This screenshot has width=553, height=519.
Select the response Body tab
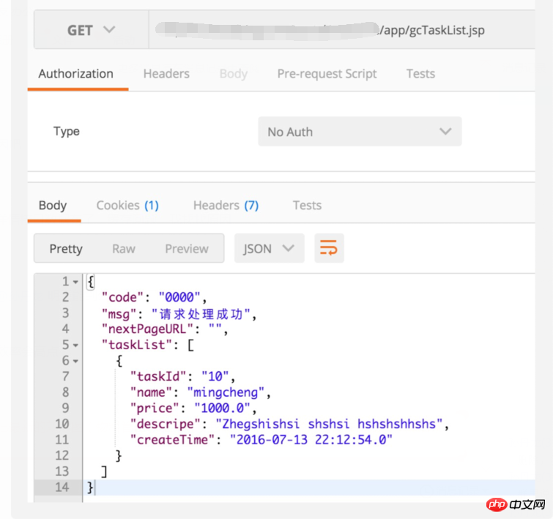pyautogui.click(x=53, y=206)
